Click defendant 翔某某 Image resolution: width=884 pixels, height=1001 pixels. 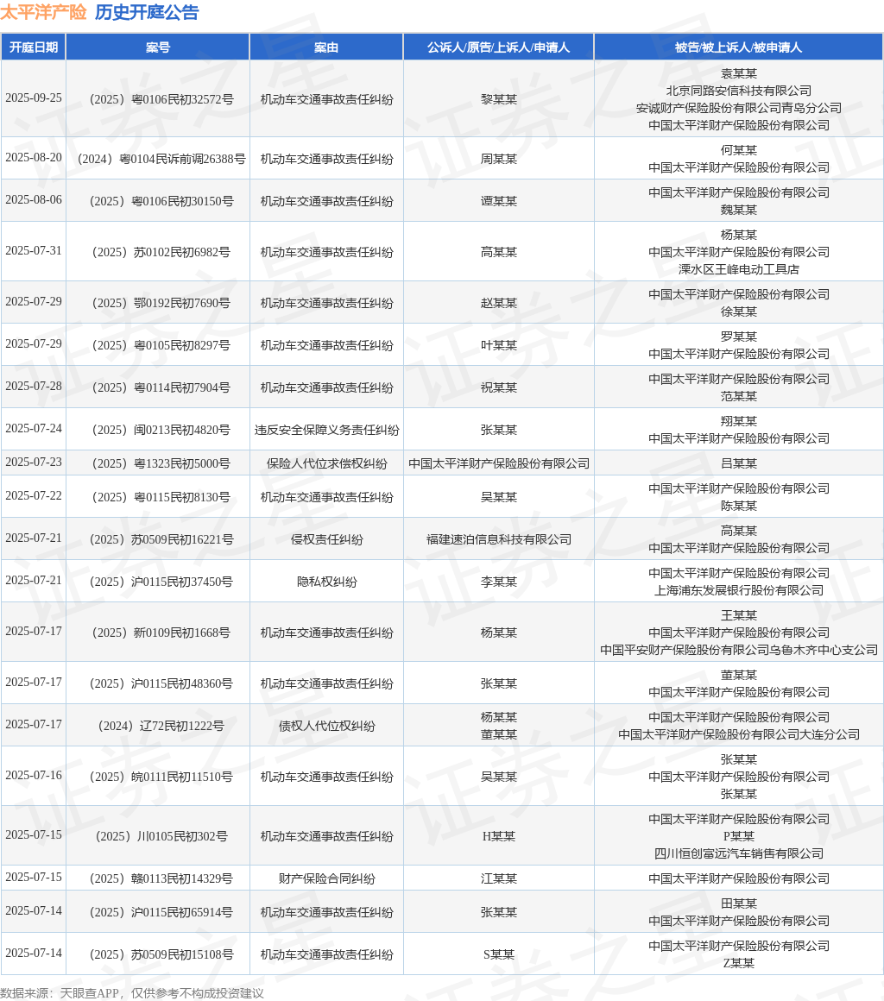739,421
